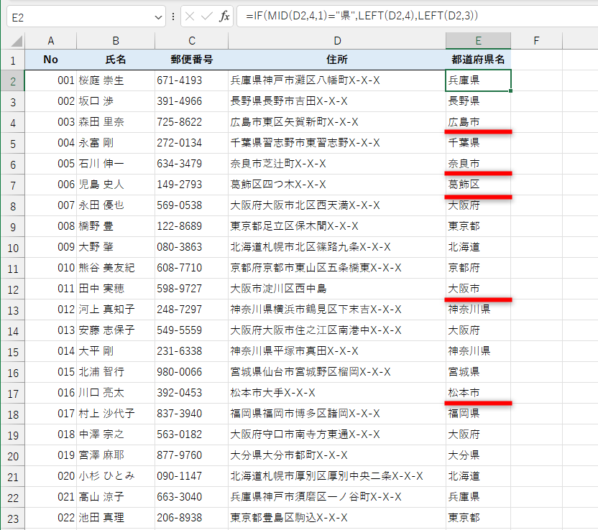
Task: Select column B header
Action: pyautogui.click(x=116, y=41)
